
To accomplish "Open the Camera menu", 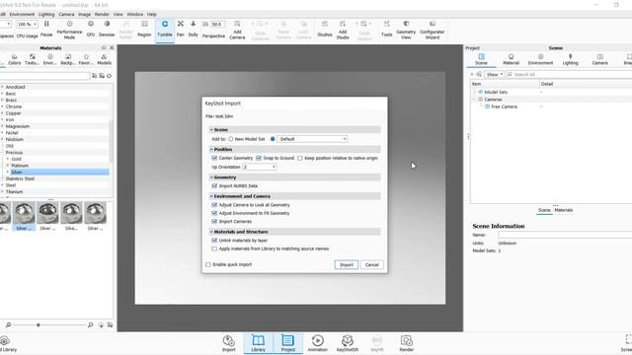I will coord(66,14).
